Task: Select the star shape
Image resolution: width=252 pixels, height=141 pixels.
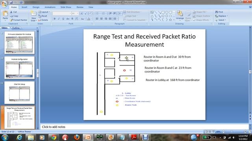Action: pos(170,20)
